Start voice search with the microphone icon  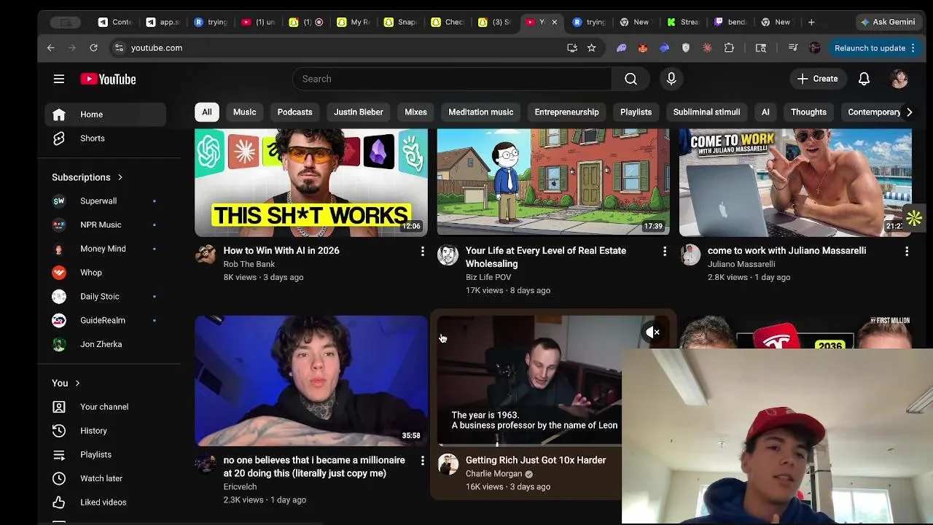coord(671,79)
